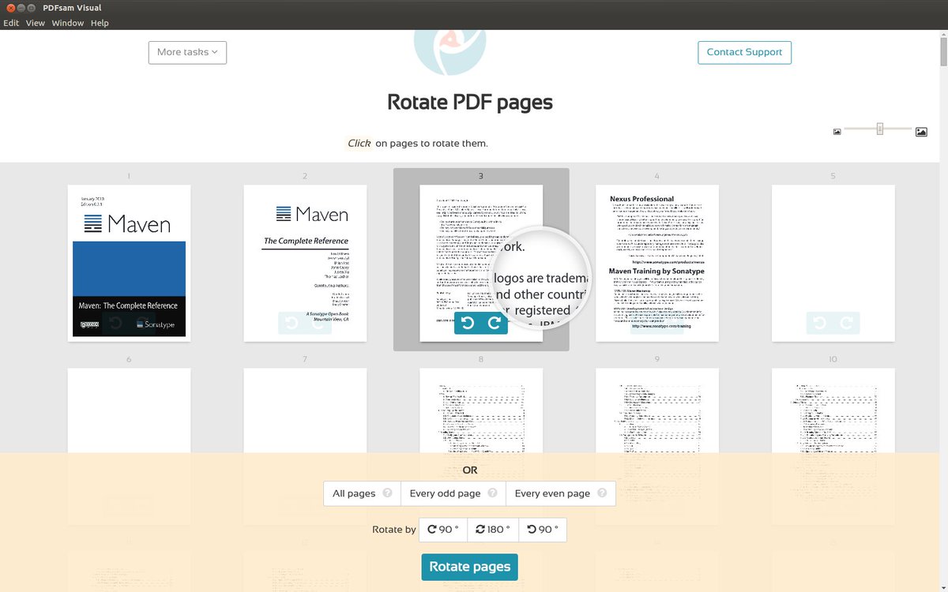Open the Help menu
The width and height of the screenshot is (948, 592).
[100, 23]
